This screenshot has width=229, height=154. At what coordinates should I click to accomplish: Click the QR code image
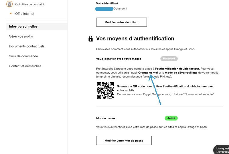(105, 91)
